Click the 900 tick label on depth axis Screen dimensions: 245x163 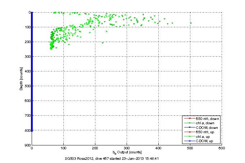27,145
